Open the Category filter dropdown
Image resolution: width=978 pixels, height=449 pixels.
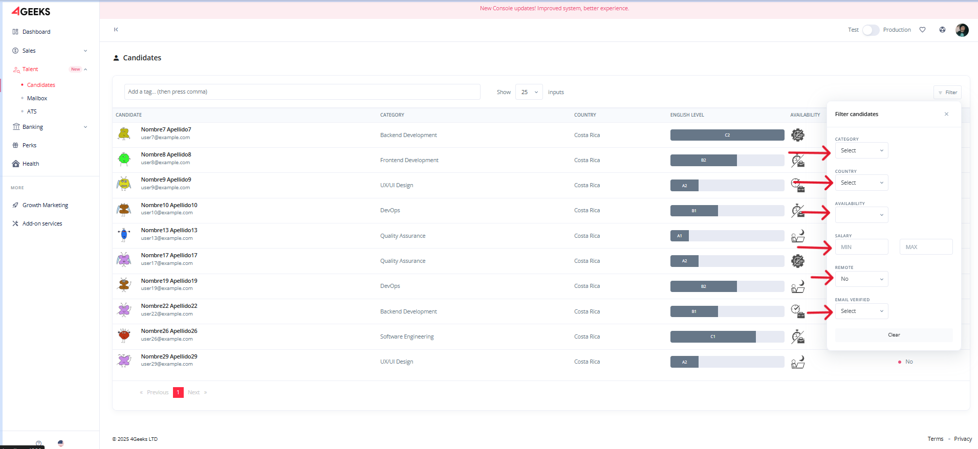861,150
